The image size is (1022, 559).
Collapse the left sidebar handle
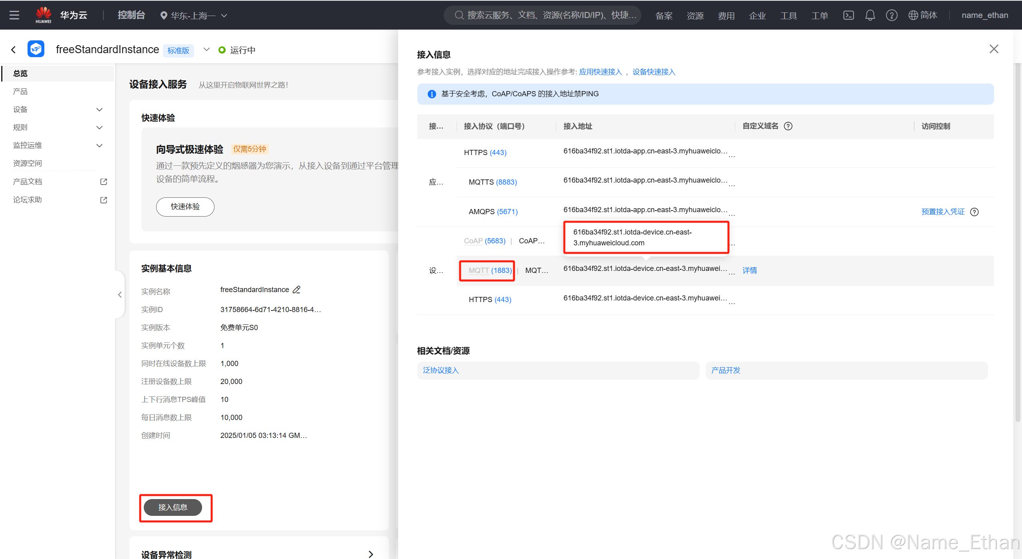pyautogui.click(x=120, y=295)
